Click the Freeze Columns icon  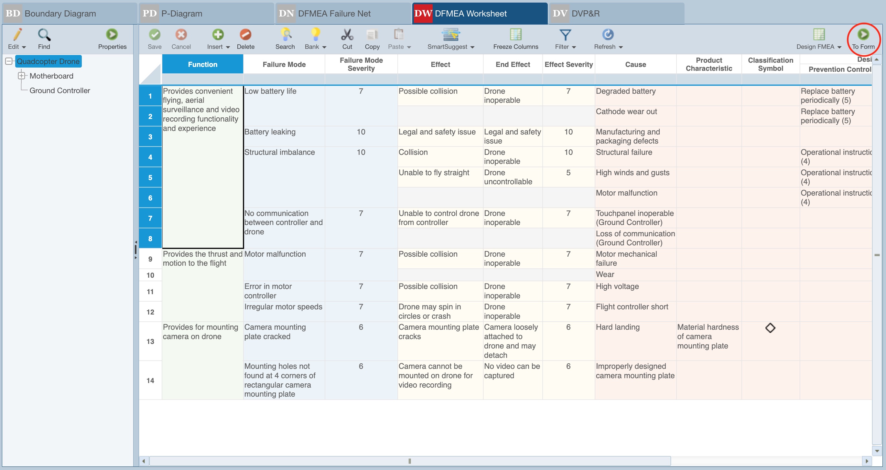[515, 35]
